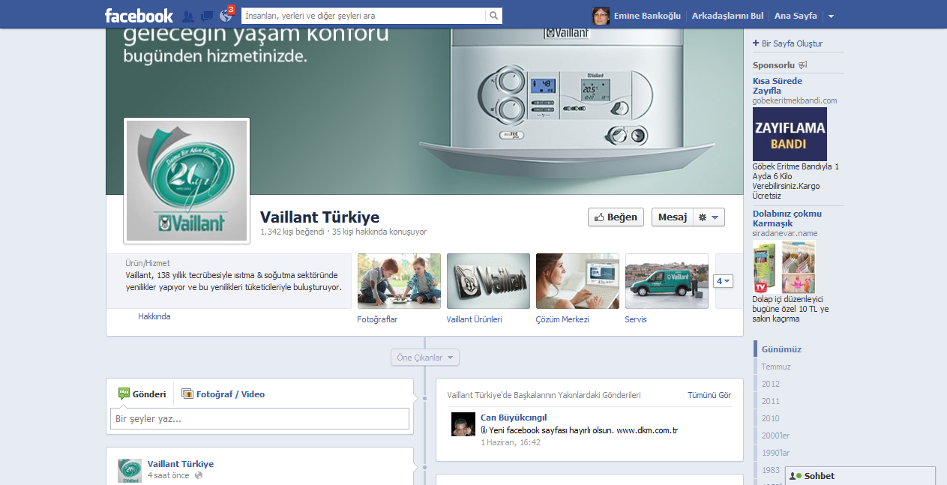Click the Çözüm Merkezi label link
This screenshot has height=485, width=947.
pyautogui.click(x=562, y=319)
